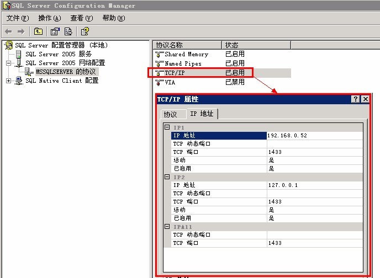Collapse the IPAll property group
This screenshot has width=380, height=278.
click(x=167, y=227)
